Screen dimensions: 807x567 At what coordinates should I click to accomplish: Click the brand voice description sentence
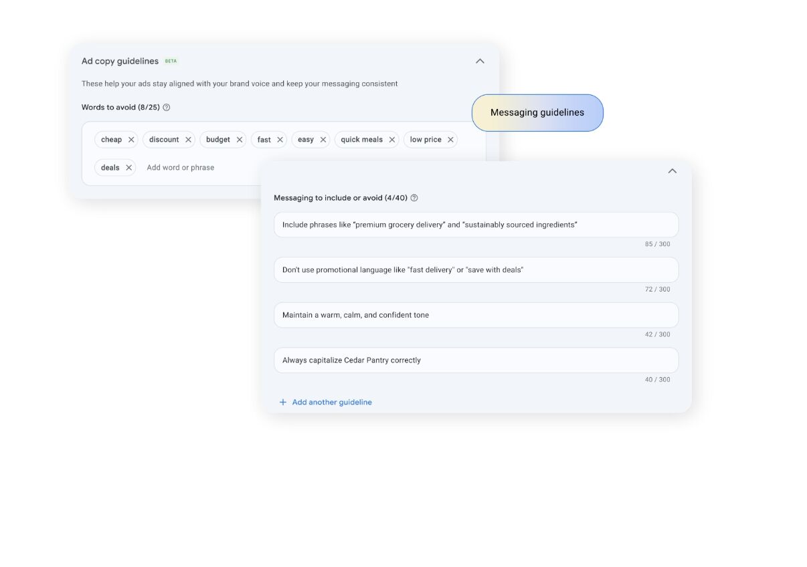pos(240,84)
